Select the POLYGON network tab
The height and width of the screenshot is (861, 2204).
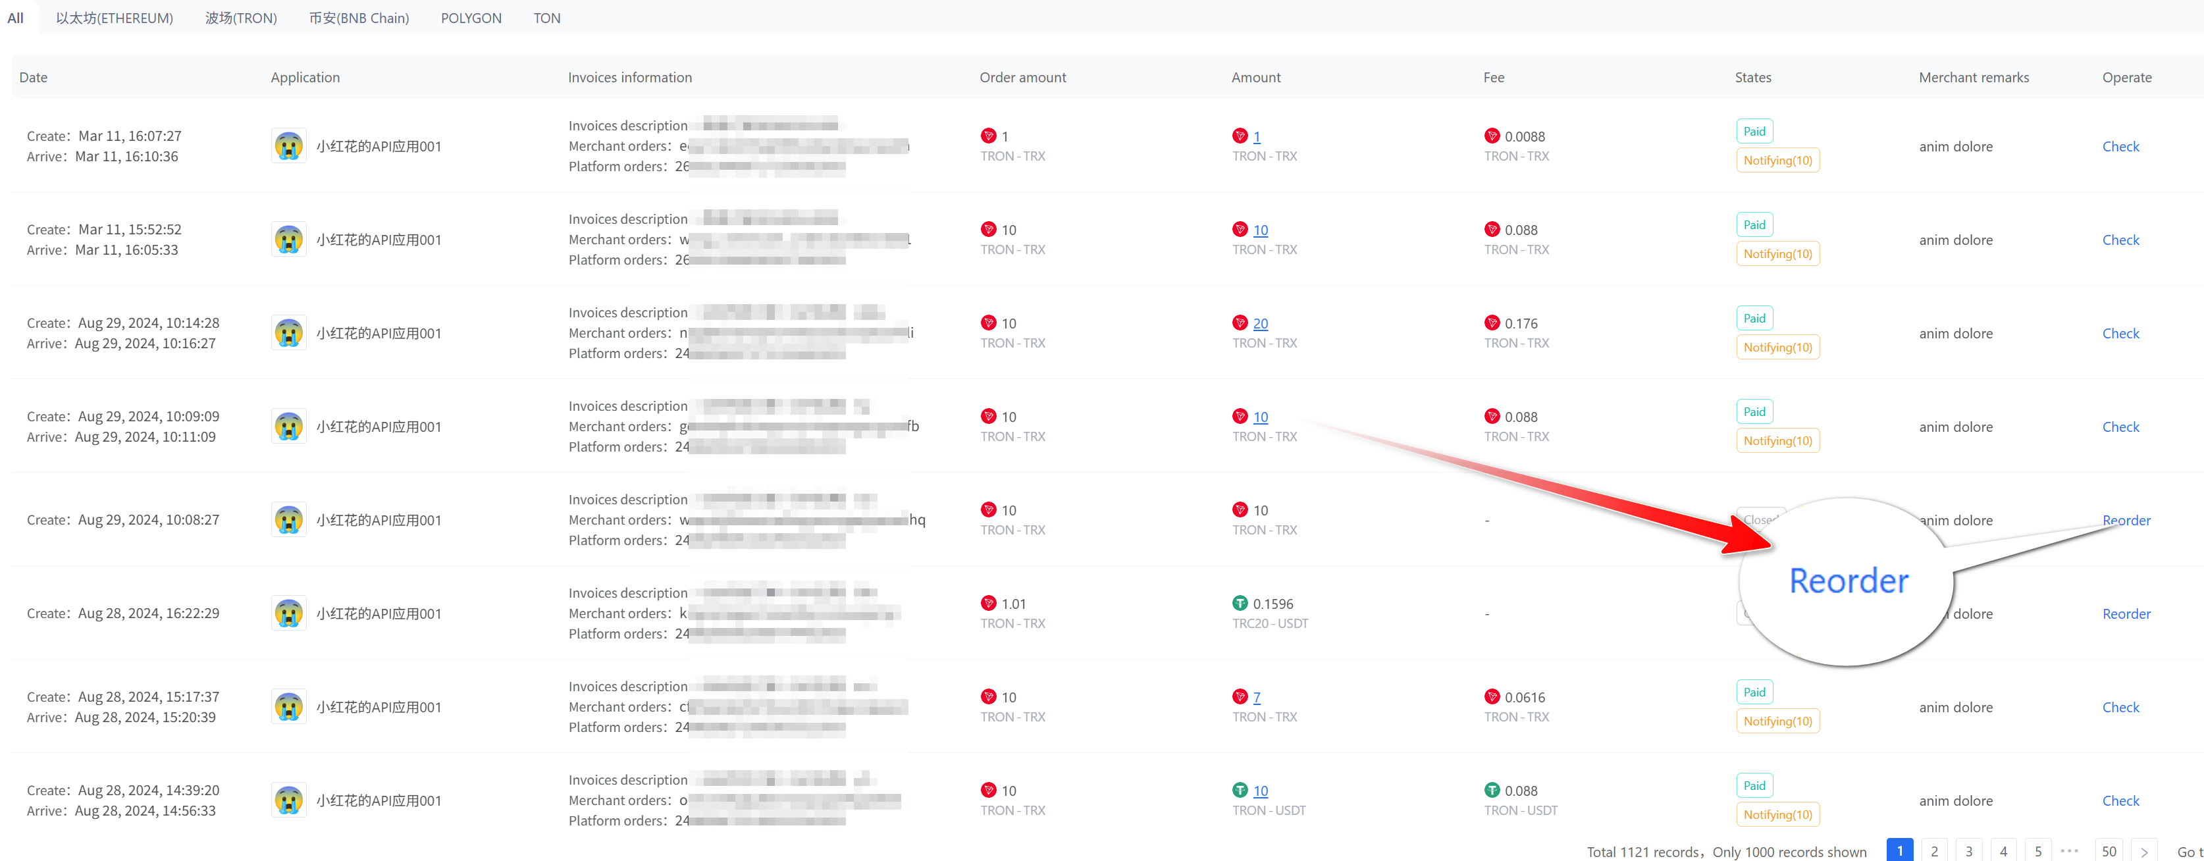(x=471, y=18)
